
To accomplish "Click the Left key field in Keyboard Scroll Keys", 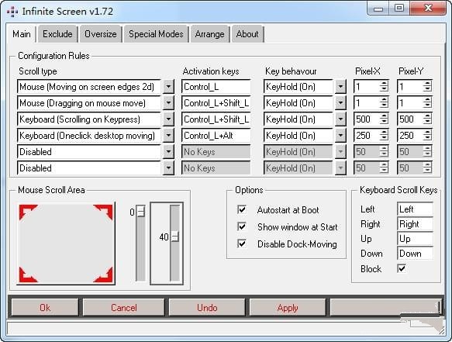I will coord(415,209).
